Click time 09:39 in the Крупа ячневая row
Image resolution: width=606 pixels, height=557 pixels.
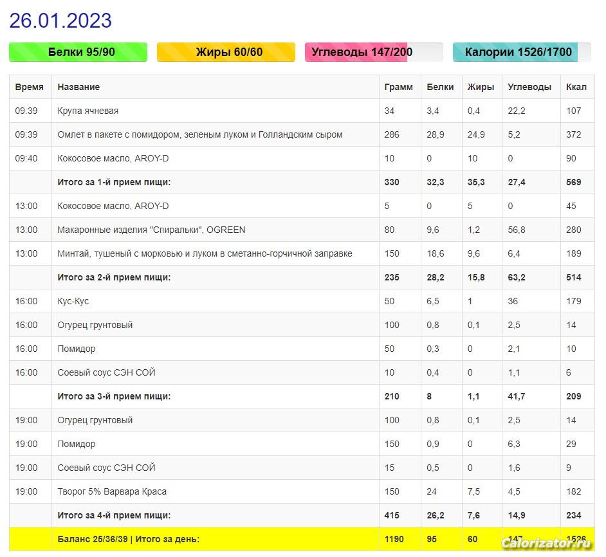coord(26,111)
